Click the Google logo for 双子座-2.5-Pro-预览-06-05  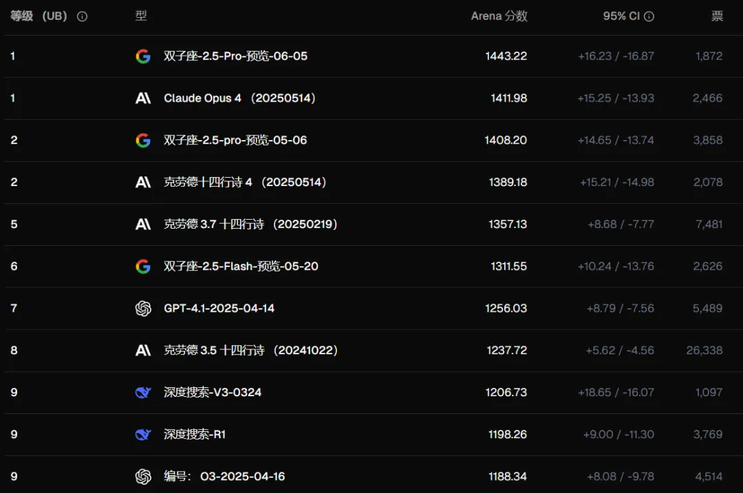[x=143, y=56]
